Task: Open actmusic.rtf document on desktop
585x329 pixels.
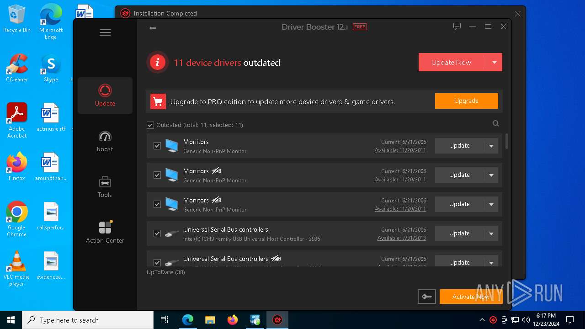Action: tap(51, 117)
